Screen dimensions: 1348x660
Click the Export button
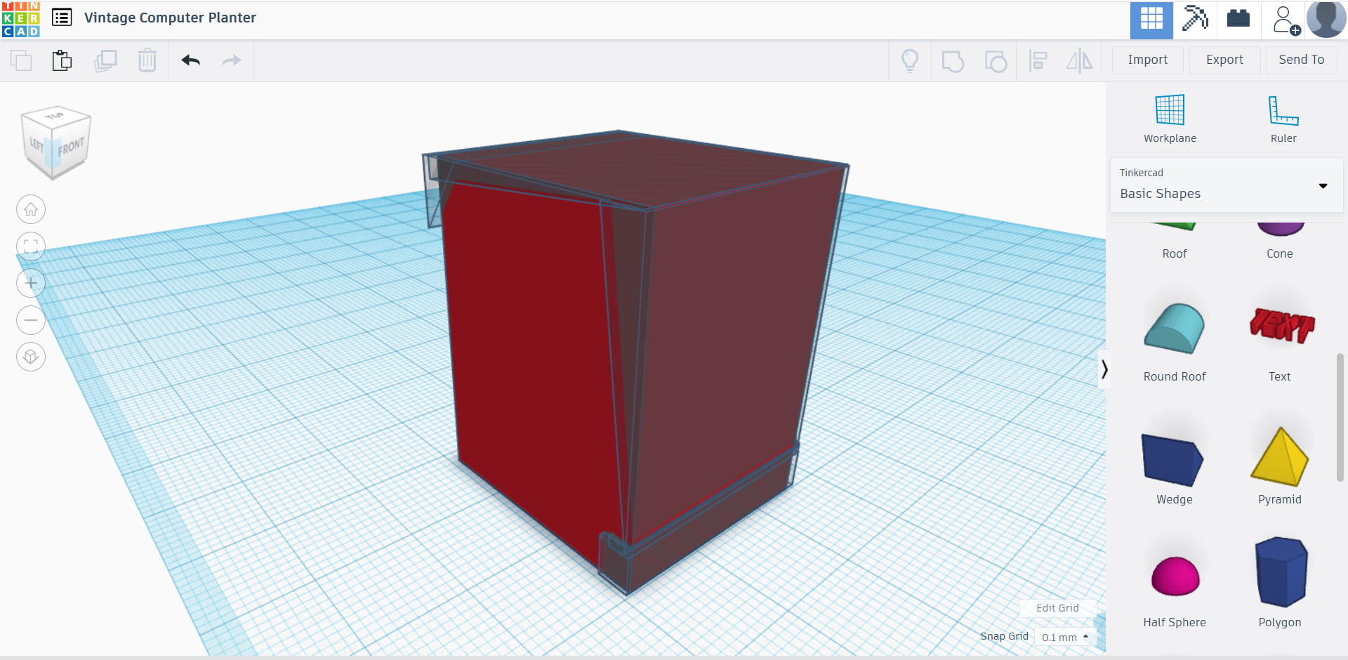click(1224, 60)
